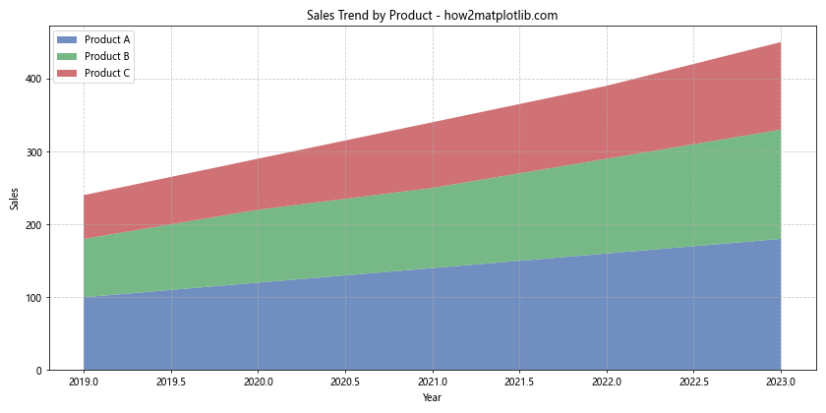Select the Product A legend label
826x413 pixels.
[107, 39]
